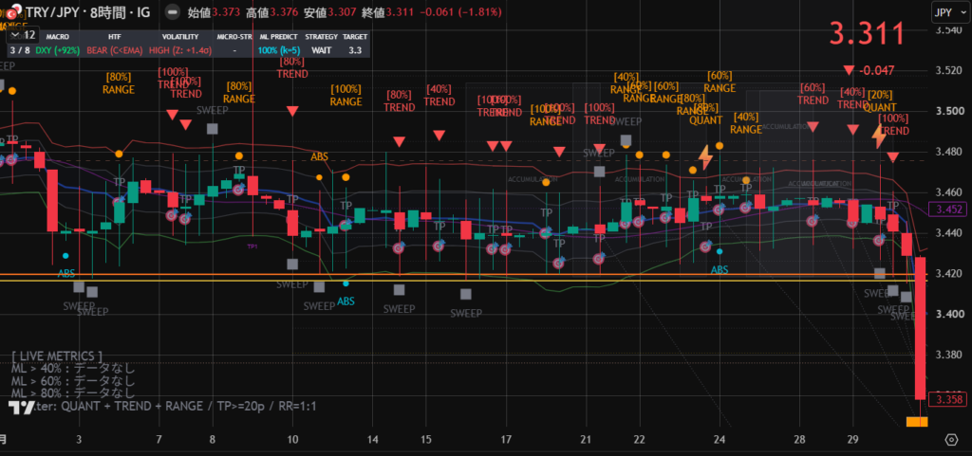Click the [ LIVE METRICS ] heading
The width and height of the screenshot is (972, 456).
[56, 356]
